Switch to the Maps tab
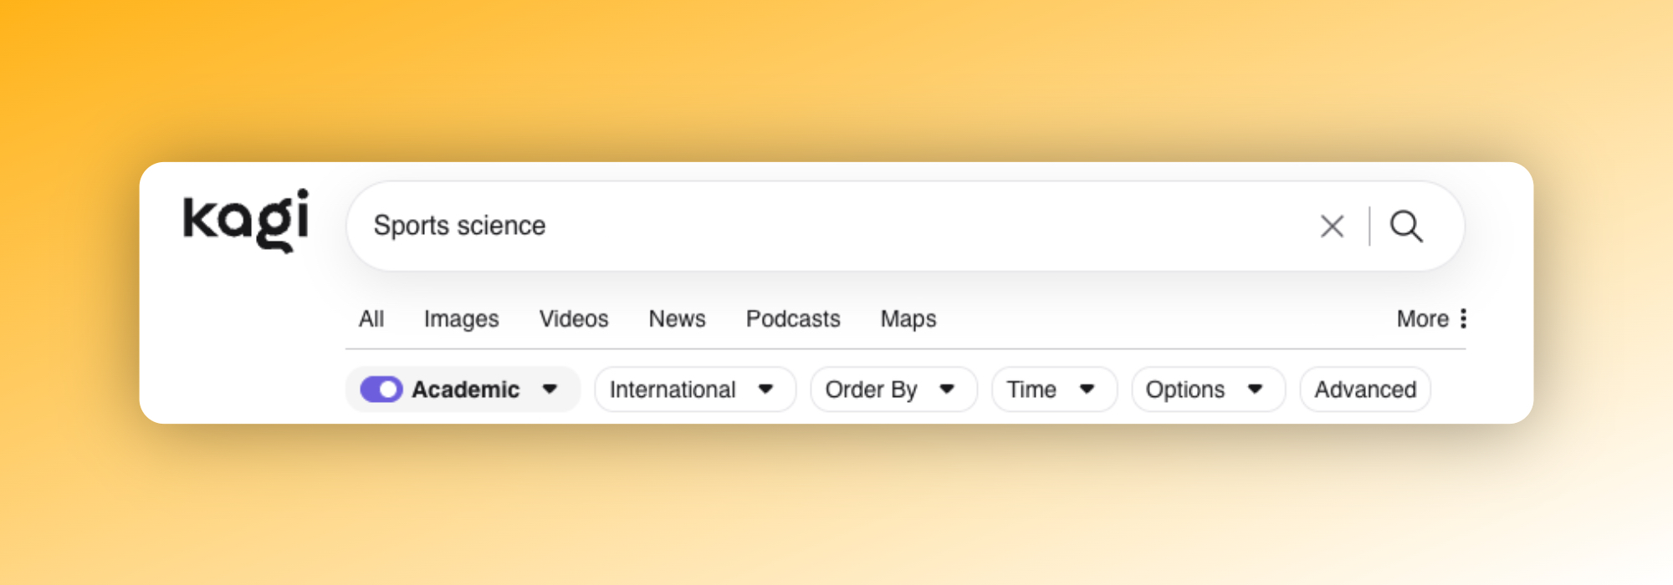 tap(908, 319)
